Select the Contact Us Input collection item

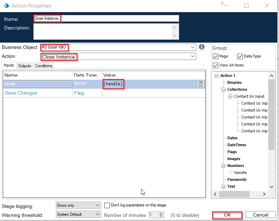249,96
